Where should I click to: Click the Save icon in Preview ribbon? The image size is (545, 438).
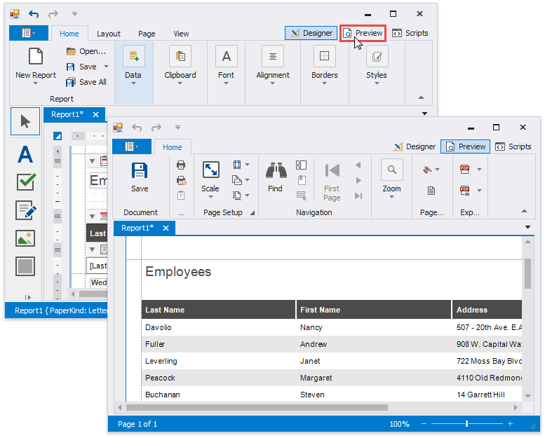140,170
